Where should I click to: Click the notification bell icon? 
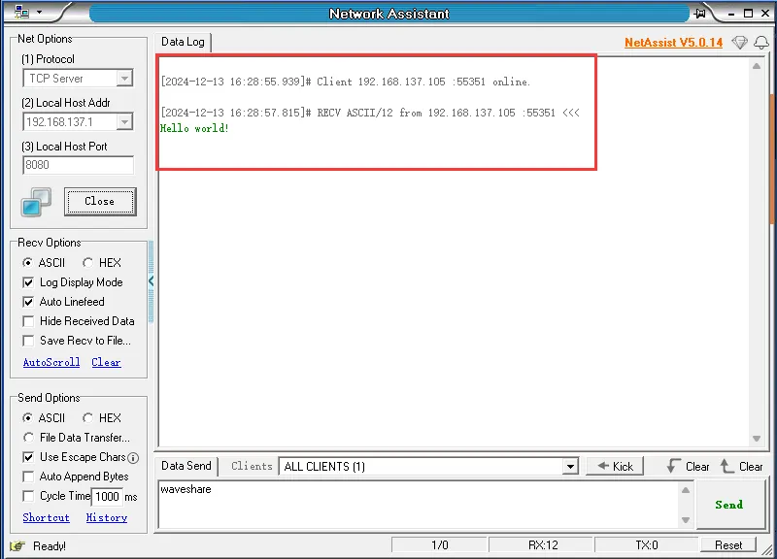click(x=762, y=43)
